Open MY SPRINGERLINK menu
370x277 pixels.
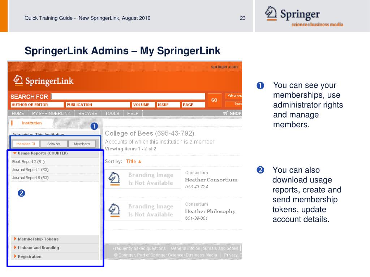pyautogui.click(x=51, y=114)
